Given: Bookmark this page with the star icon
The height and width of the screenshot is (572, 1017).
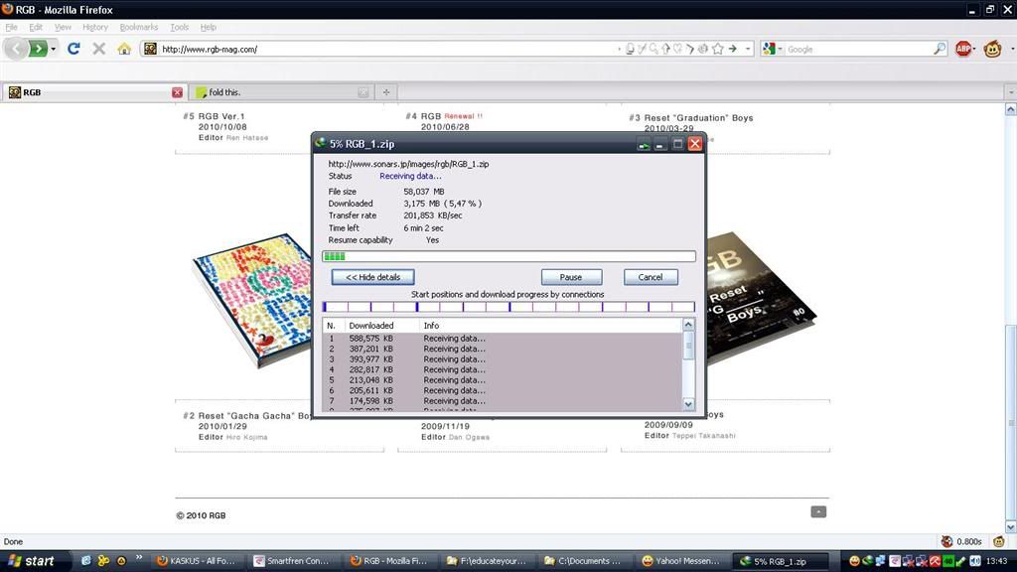Looking at the screenshot, I should 718,49.
